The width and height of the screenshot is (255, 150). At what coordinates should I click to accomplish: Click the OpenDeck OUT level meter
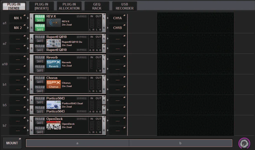[98, 126]
